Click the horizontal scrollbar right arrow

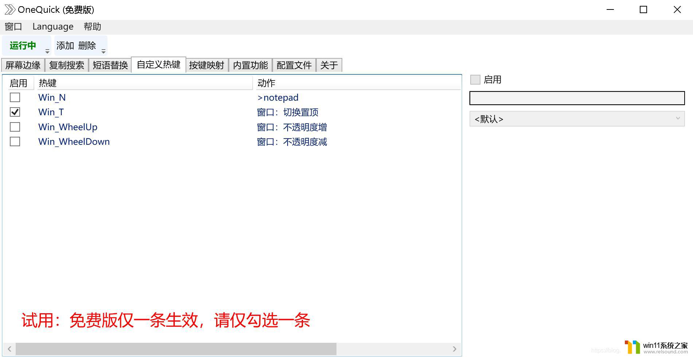455,349
